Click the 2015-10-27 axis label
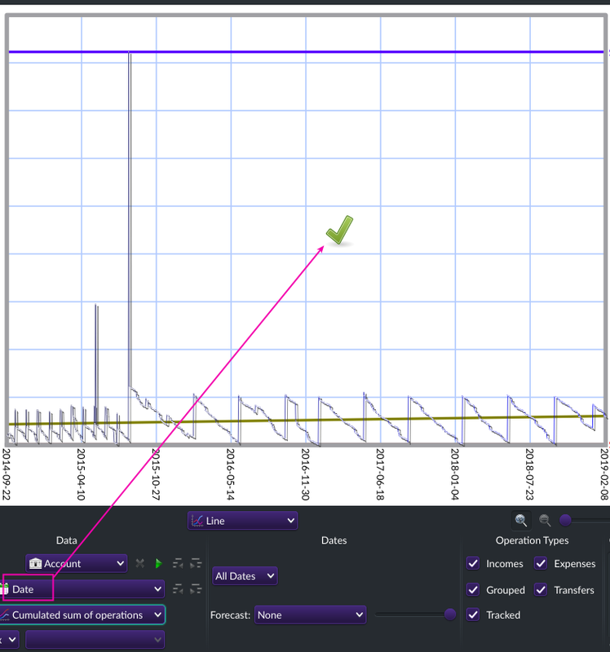This screenshot has height=652, width=610. click(156, 474)
